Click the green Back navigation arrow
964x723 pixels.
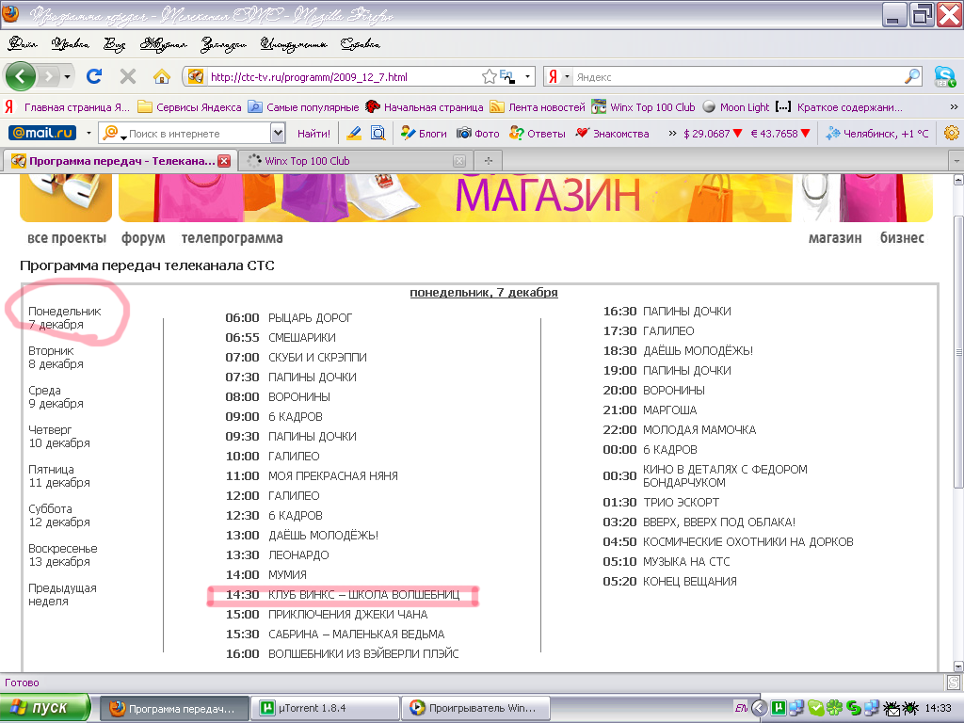point(21,77)
